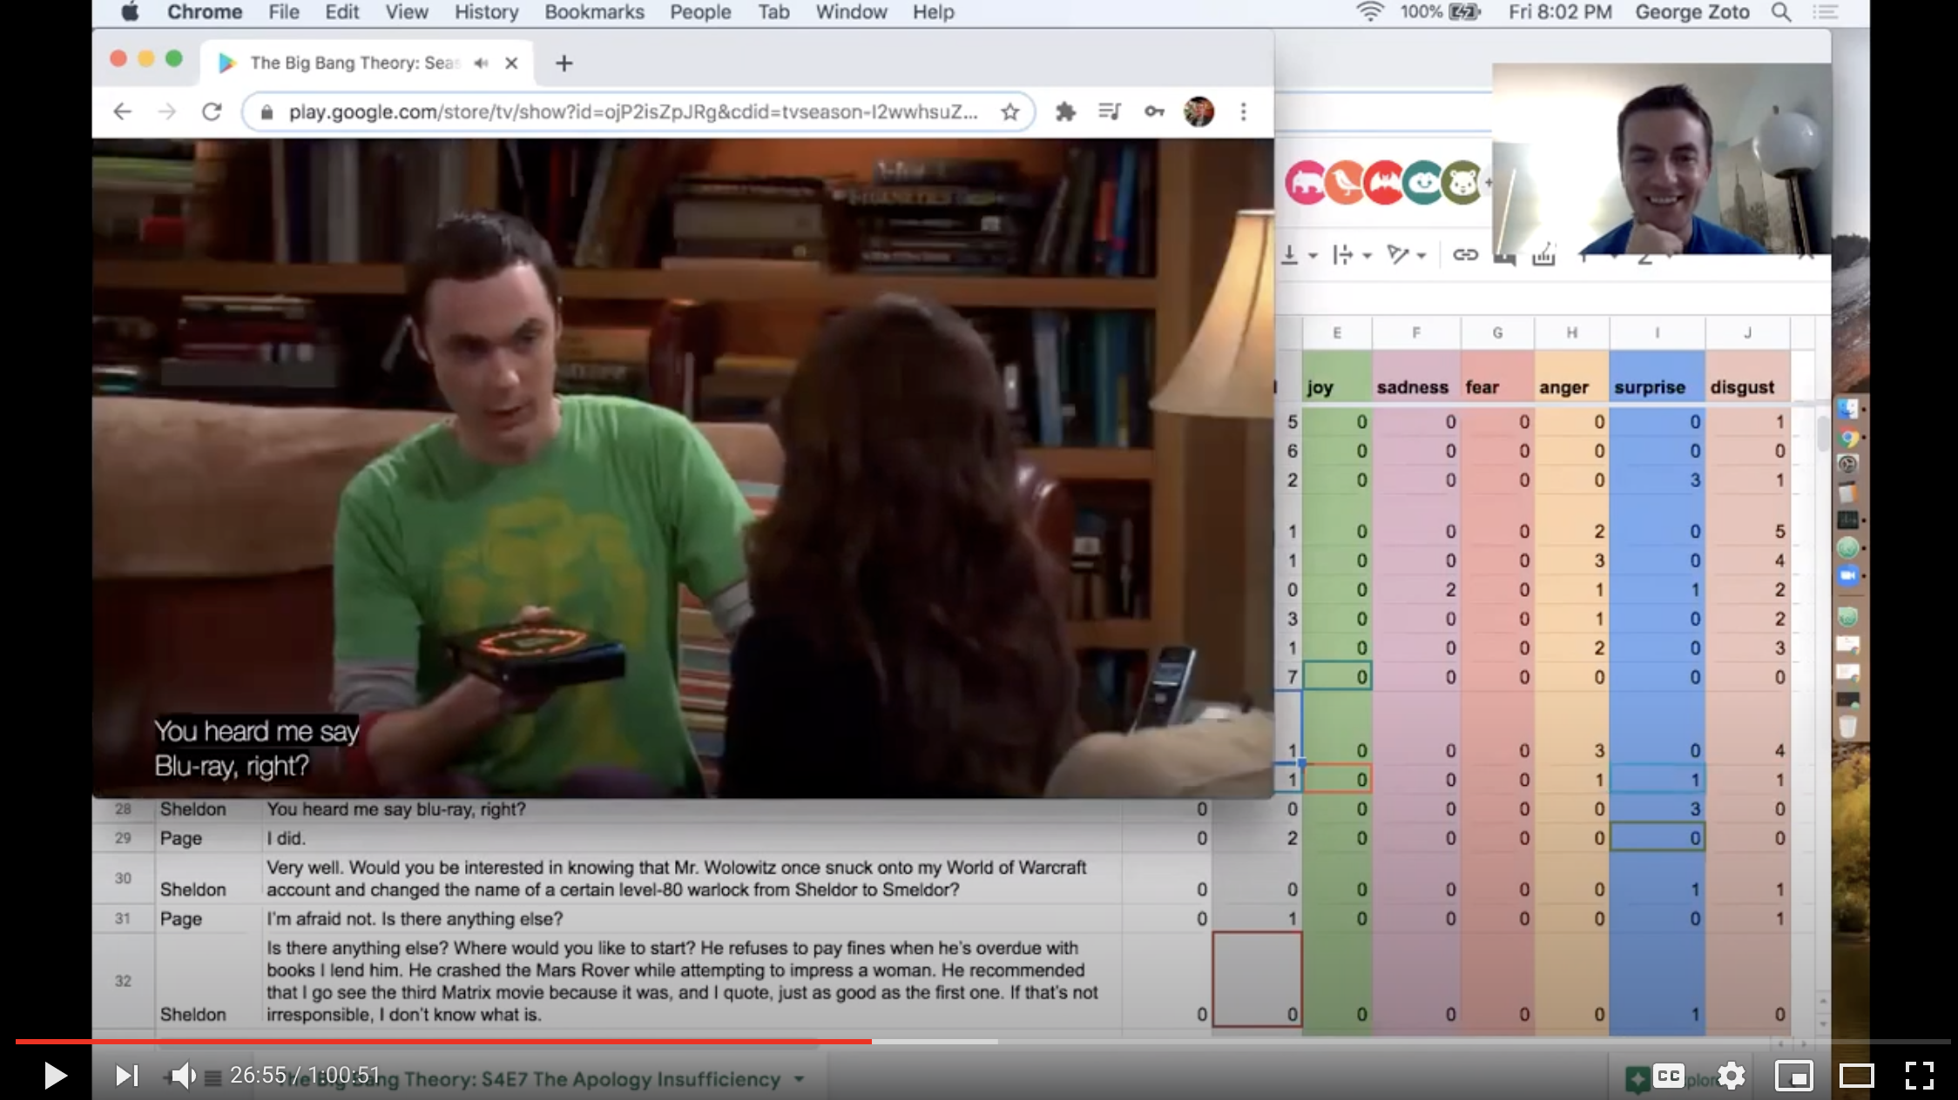The image size is (1958, 1100).
Task: Open Chrome extensions puzzle icon
Action: (1064, 112)
